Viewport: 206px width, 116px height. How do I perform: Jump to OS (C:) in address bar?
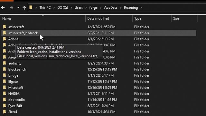[63, 8]
